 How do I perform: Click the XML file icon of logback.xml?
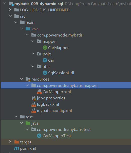click(34, 104)
